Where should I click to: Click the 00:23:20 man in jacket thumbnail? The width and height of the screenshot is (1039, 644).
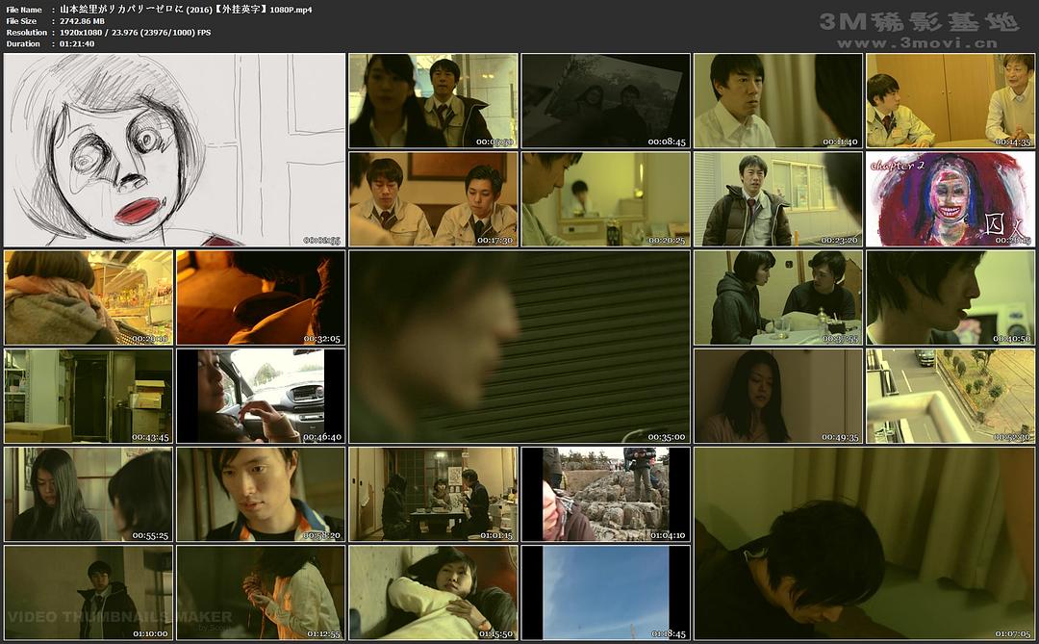point(777,198)
